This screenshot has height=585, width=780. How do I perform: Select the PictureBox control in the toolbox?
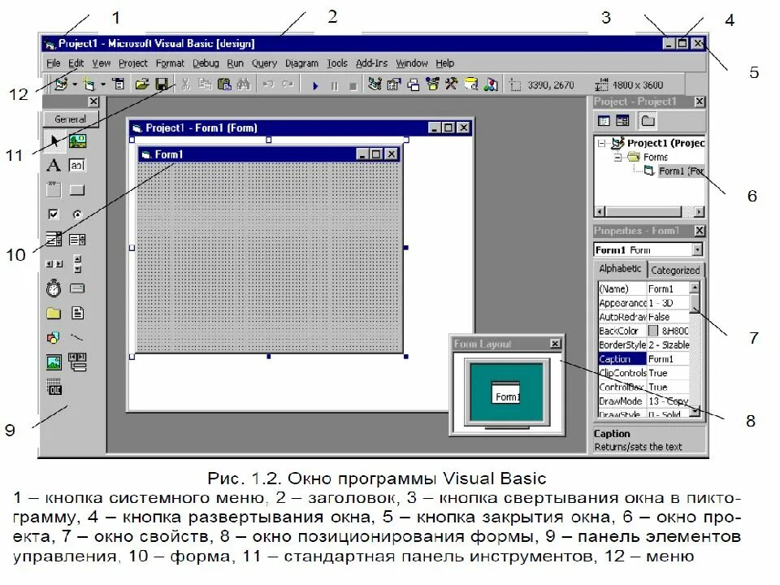click(x=78, y=141)
